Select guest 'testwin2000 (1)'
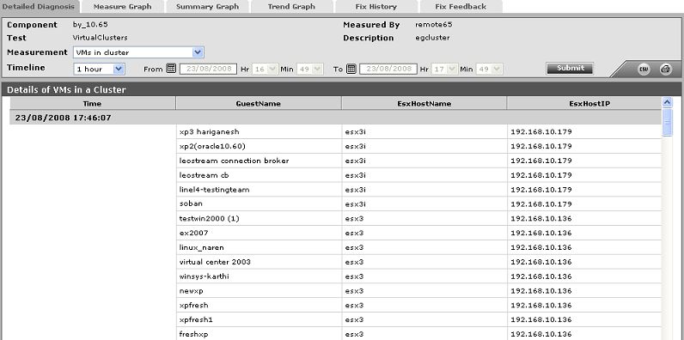The height and width of the screenshot is (340, 684). 210,218
